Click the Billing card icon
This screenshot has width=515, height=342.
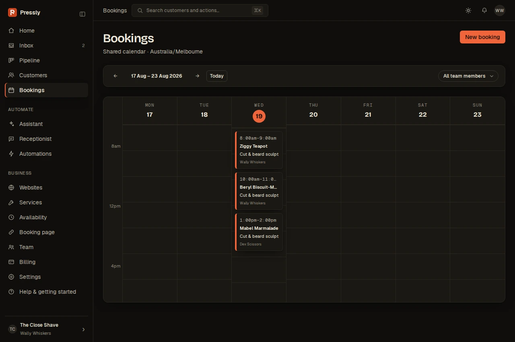(x=11, y=262)
